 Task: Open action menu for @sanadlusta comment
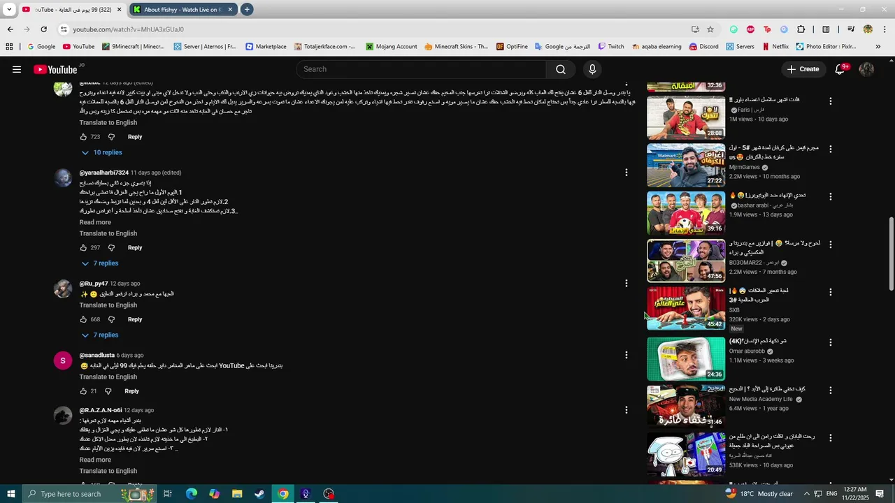[x=626, y=355]
